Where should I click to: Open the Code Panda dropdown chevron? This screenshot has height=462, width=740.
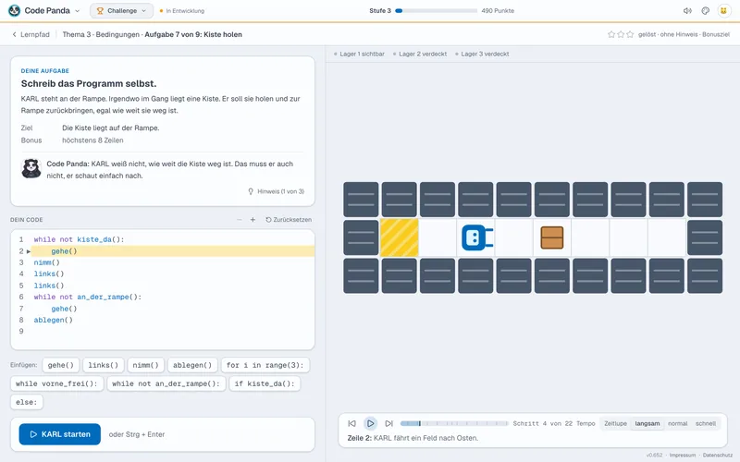tap(78, 11)
